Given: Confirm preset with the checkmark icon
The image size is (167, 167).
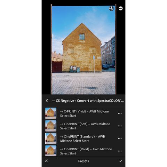Looking at the screenshot, I should click(121, 161).
